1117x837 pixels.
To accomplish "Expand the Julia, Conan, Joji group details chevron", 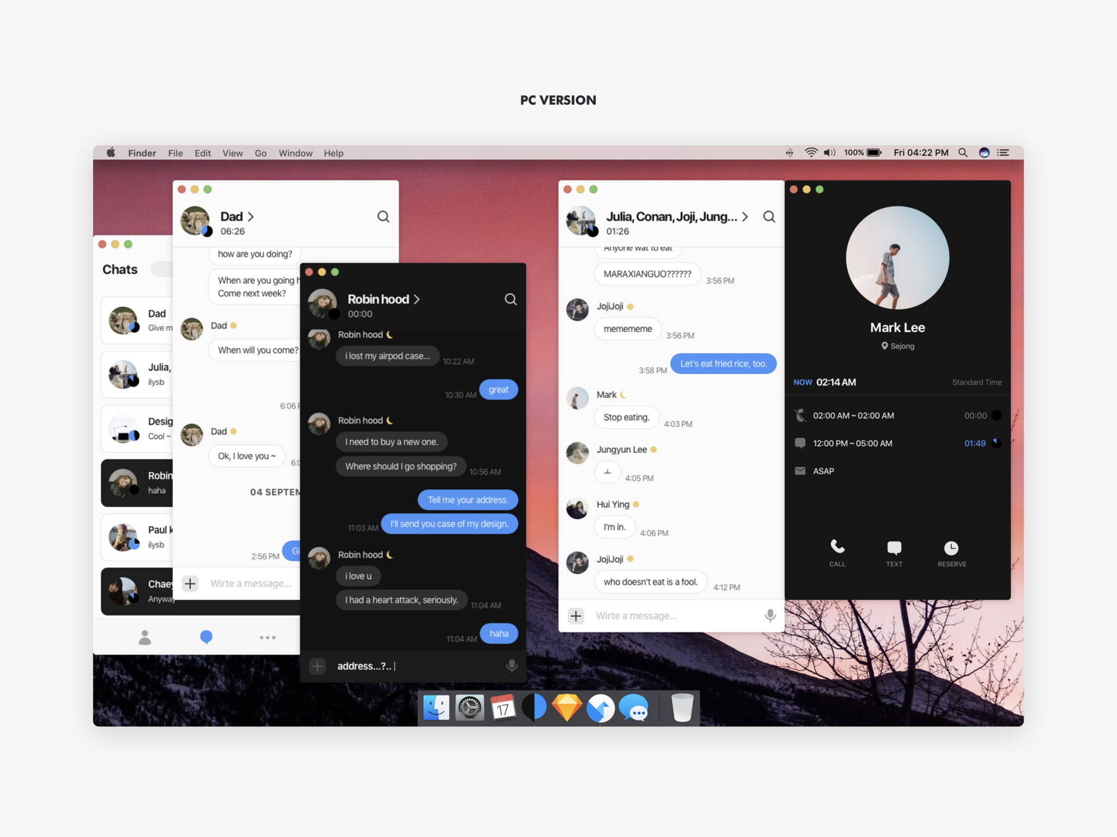I will 744,217.
